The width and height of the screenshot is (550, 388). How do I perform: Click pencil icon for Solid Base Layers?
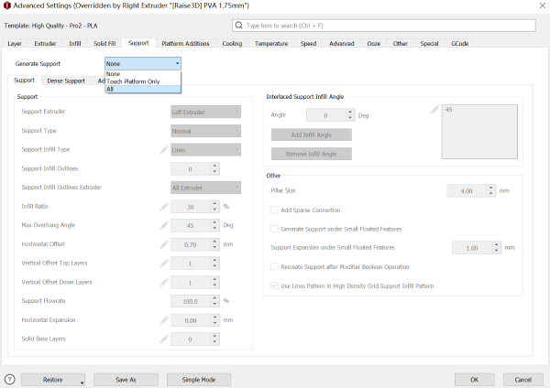coord(164,339)
